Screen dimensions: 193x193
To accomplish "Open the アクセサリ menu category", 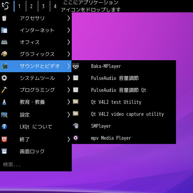I will [36, 18].
